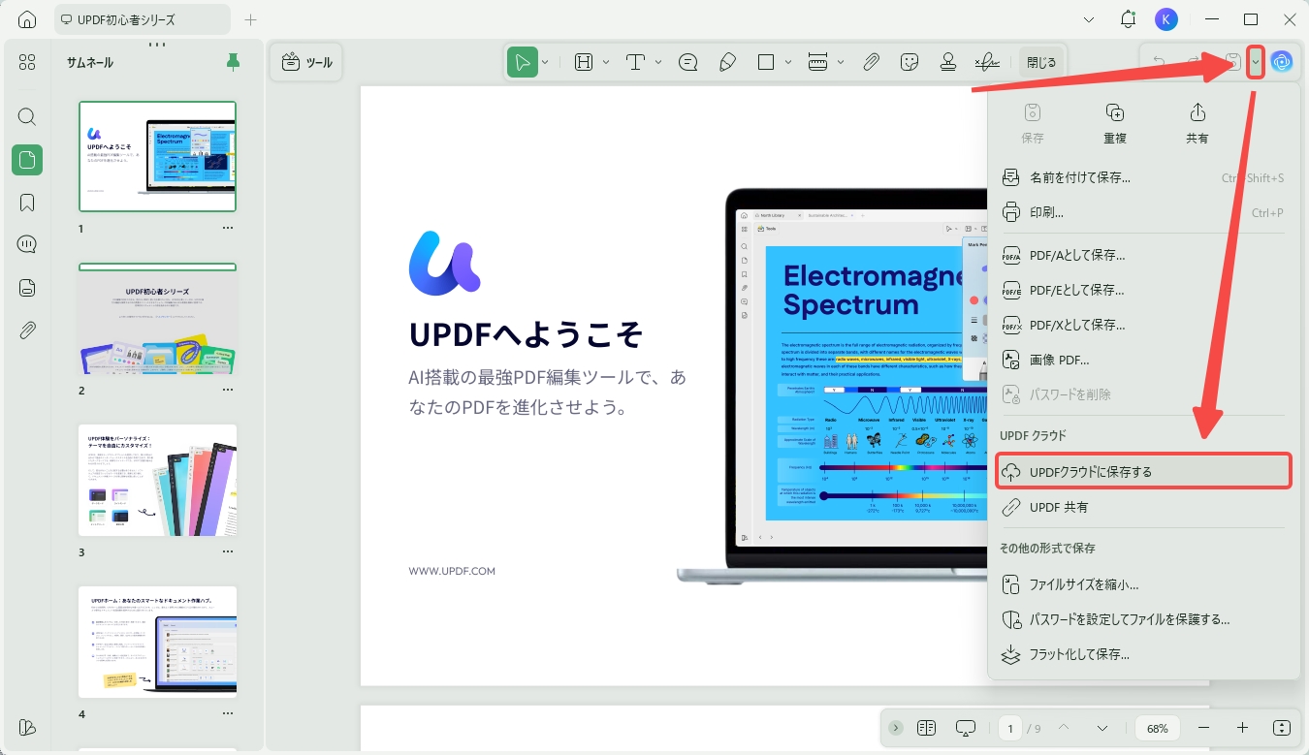
Task: Select page 3 thumbnail
Action: click(x=157, y=480)
